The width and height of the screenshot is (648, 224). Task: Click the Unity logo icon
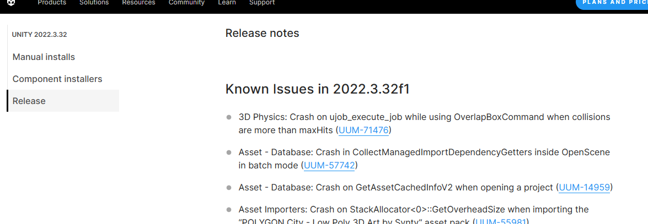[x=12, y=3]
